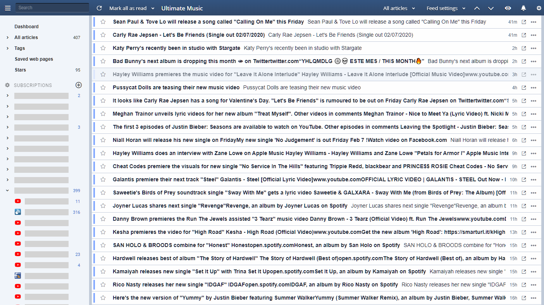Viewport: 544px width, 305px height.
Task: Open the hamburger main menu
Action: 7,8
